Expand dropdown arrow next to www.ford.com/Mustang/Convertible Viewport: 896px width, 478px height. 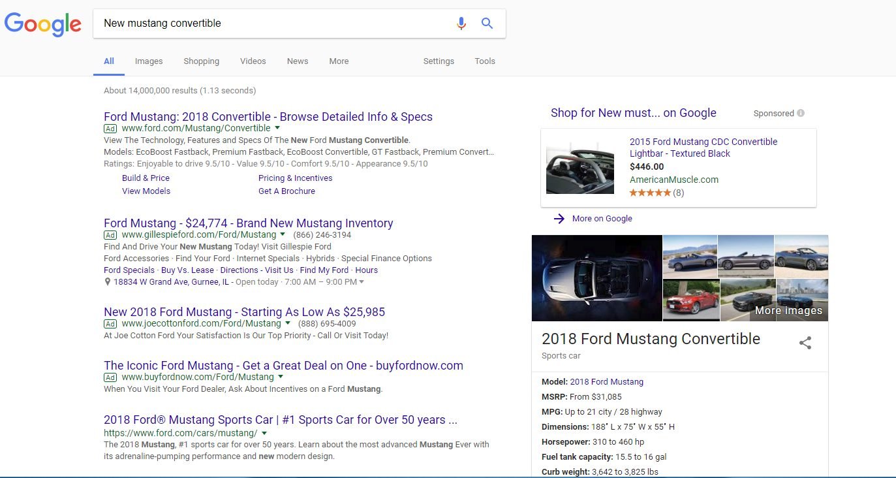coord(277,128)
